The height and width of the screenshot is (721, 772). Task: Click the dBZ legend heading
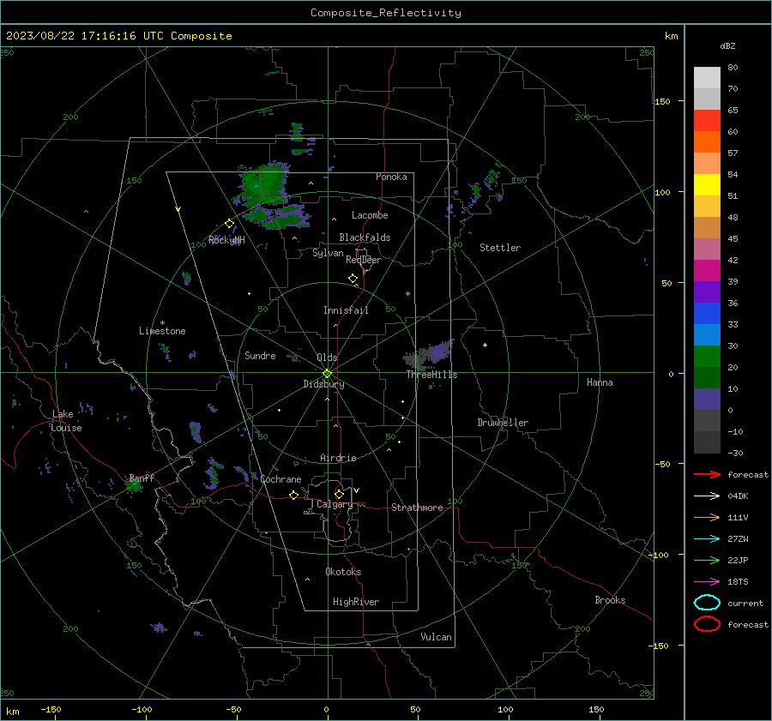coord(727,46)
